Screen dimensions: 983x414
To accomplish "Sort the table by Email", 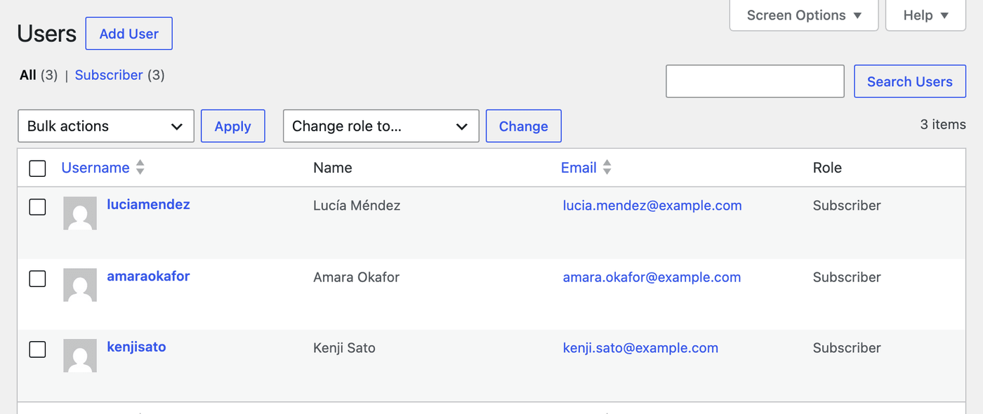I will click(x=579, y=168).
